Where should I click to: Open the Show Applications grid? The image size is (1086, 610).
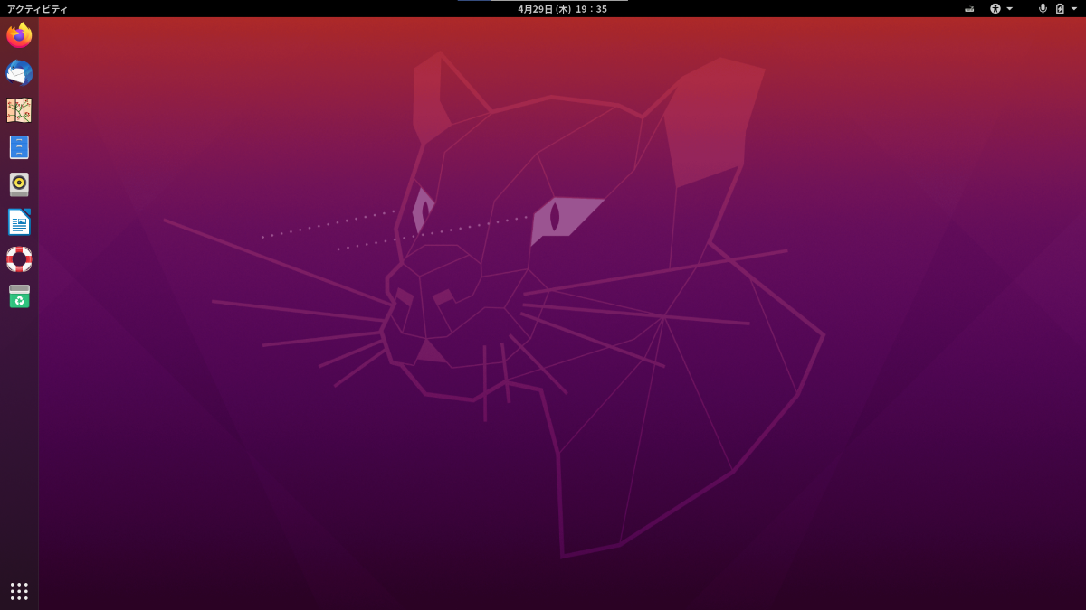coord(18,591)
